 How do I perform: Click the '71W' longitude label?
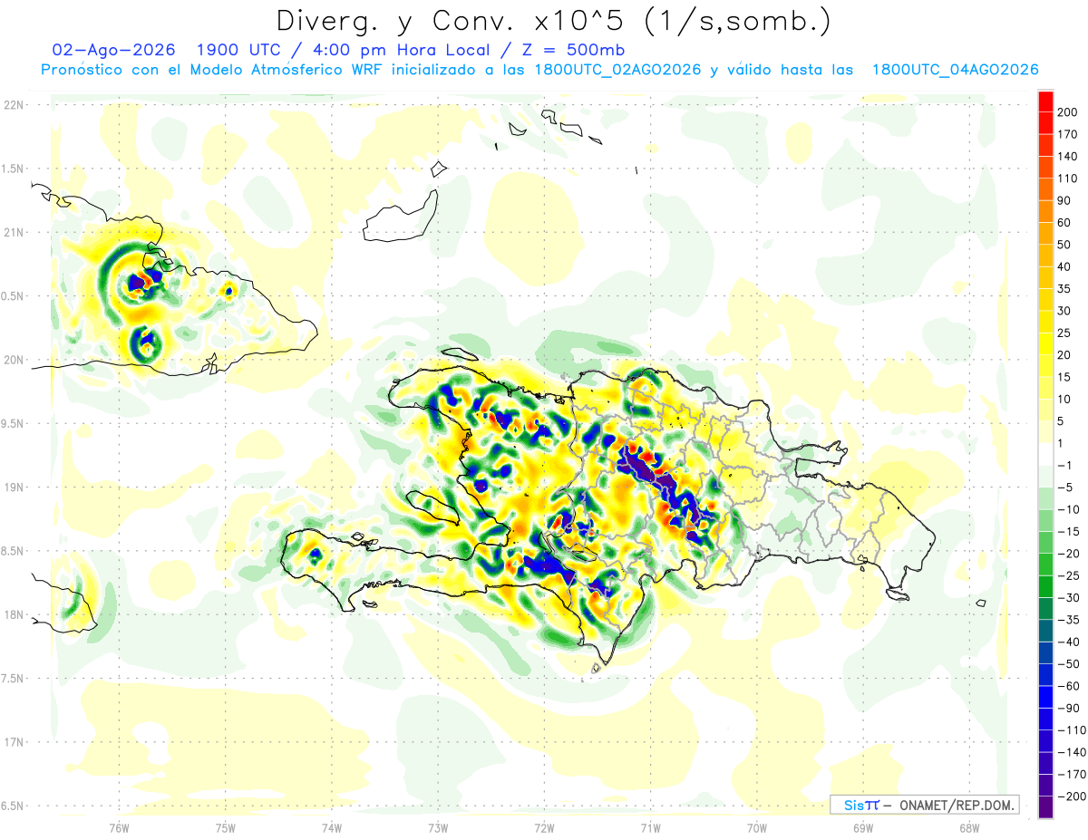650,827
